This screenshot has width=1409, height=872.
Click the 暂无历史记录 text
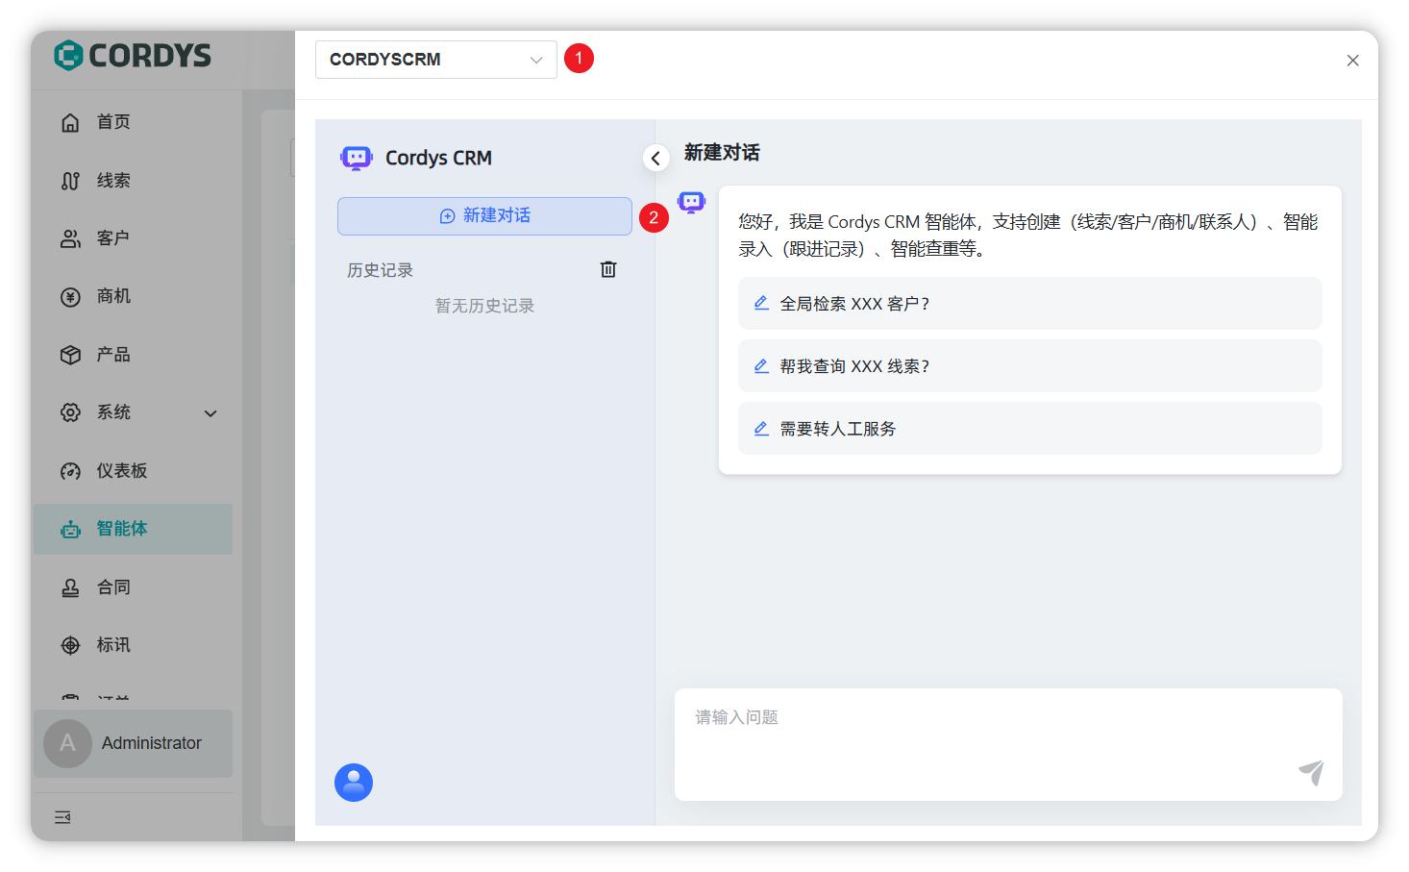pyautogui.click(x=484, y=306)
